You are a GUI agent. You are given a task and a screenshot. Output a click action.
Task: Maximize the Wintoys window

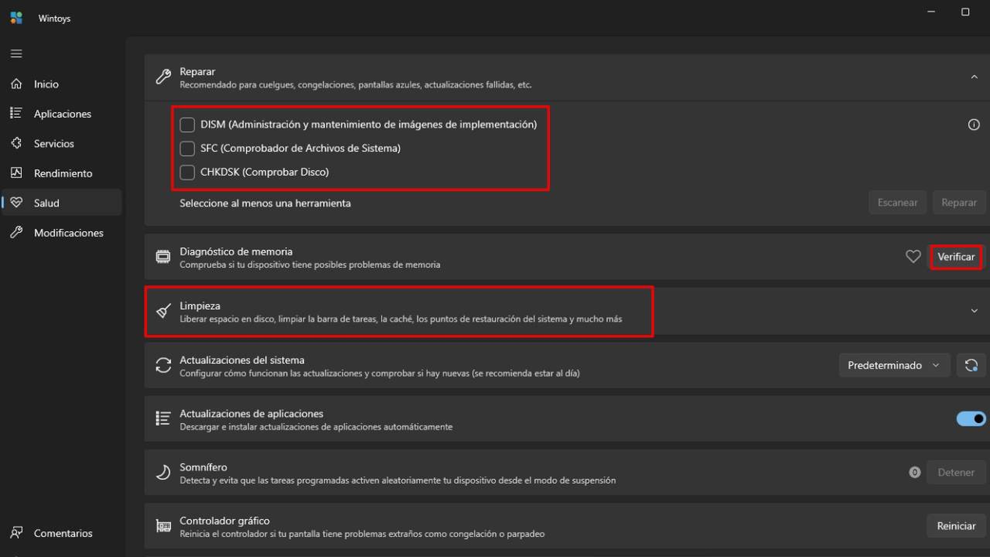tap(965, 12)
